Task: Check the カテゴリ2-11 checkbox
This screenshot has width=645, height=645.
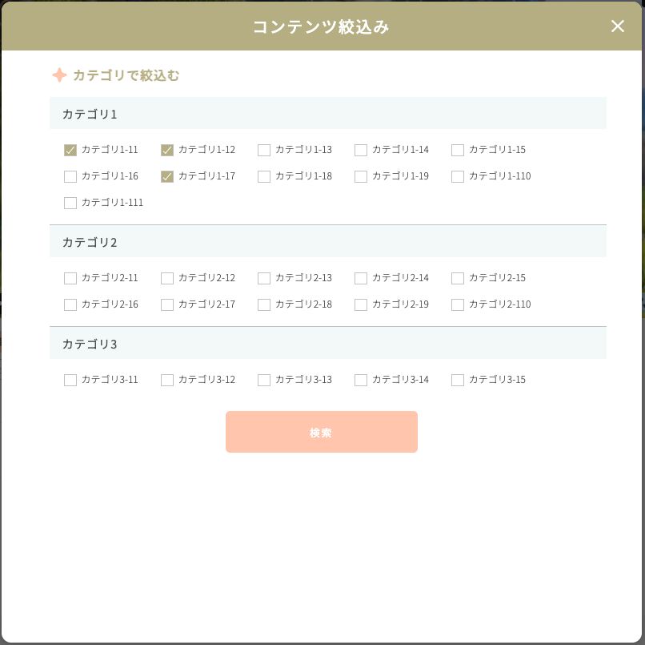Action: pos(70,278)
